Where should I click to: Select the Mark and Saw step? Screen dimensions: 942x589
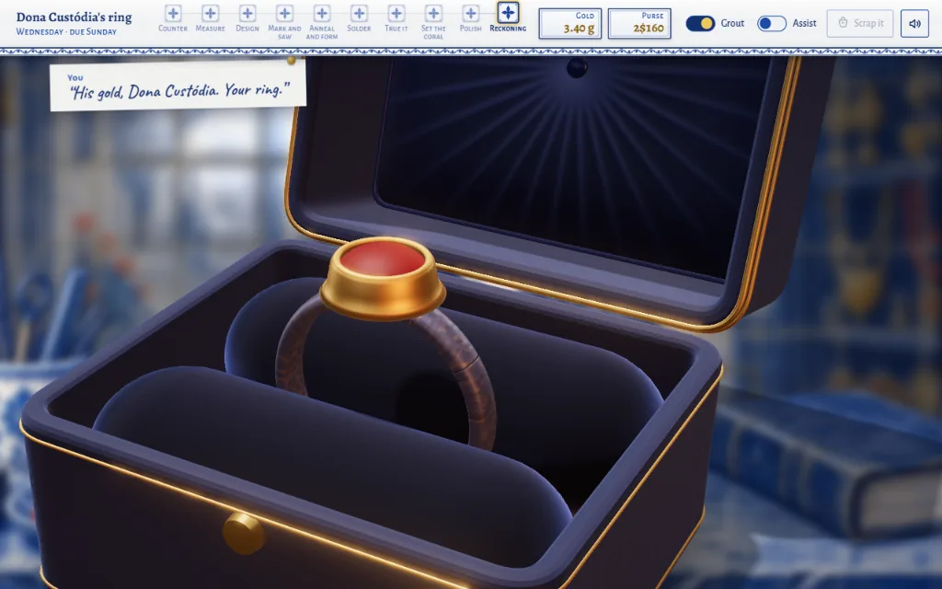(x=285, y=22)
